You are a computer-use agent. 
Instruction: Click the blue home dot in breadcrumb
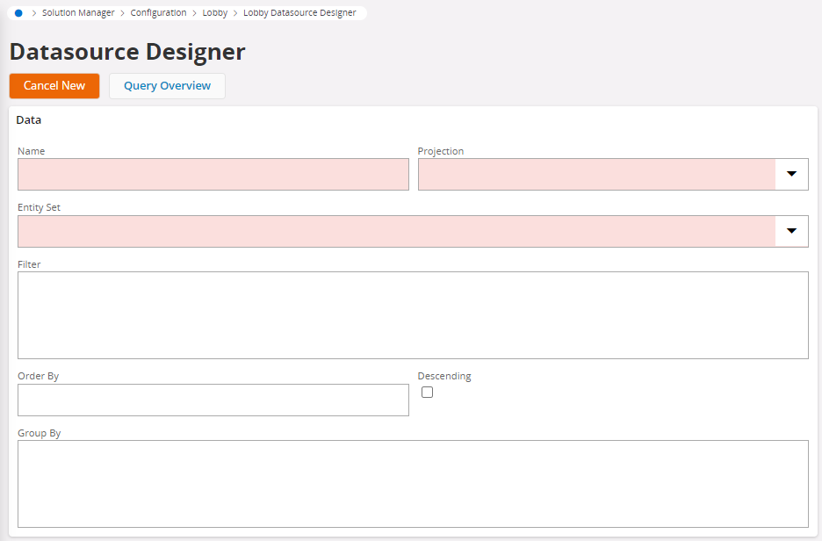(x=18, y=13)
